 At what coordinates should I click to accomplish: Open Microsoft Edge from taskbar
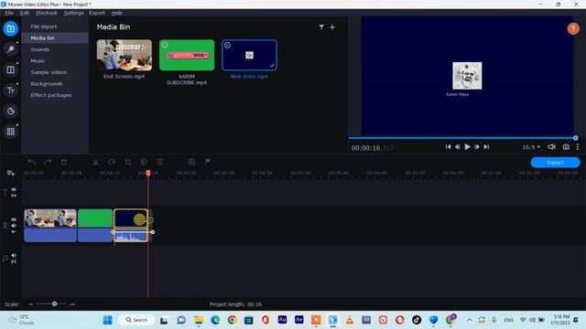(x=215, y=320)
